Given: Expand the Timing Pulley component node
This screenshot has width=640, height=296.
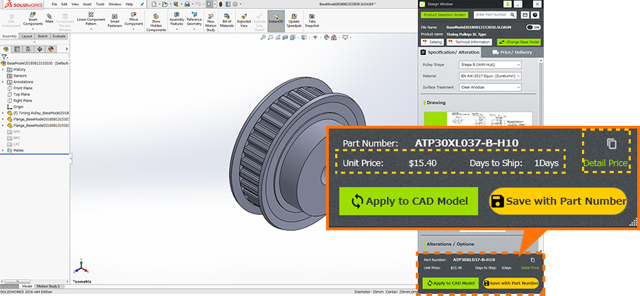Looking at the screenshot, I should point(3,113).
